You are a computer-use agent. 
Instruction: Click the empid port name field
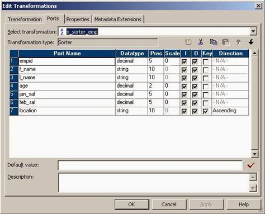pyautogui.click(x=67, y=61)
